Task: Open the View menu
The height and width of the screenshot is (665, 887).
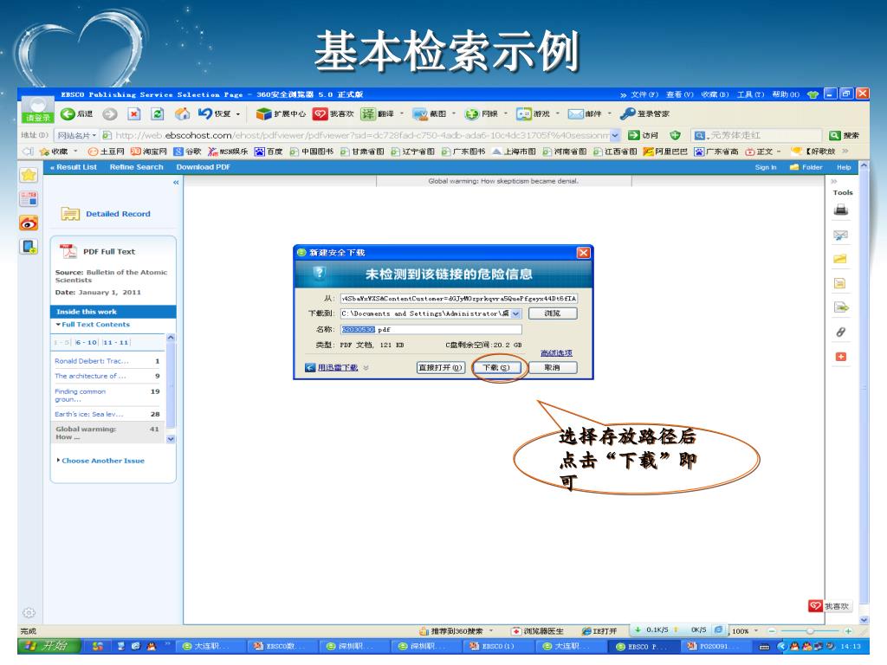Action: point(679,94)
